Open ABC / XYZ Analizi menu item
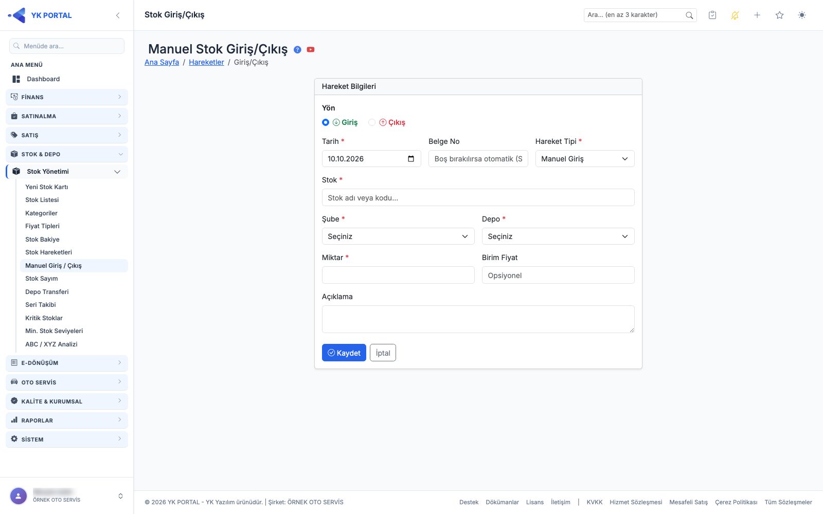This screenshot has height=514, width=823. coord(51,344)
